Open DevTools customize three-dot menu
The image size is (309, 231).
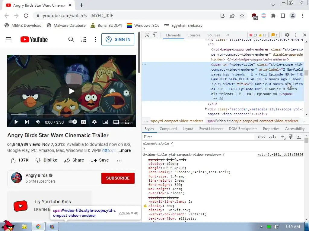(296, 35)
